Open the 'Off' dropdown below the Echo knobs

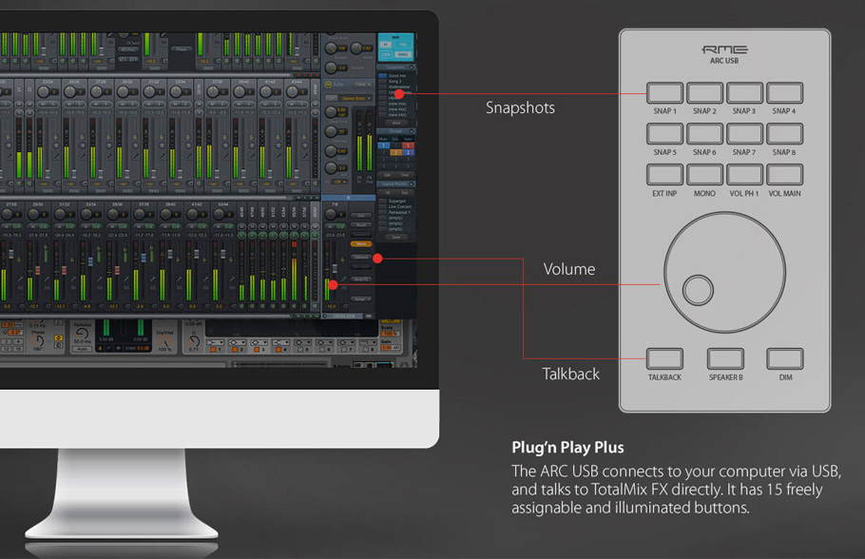pyautogui.click(x=338, y=182)
